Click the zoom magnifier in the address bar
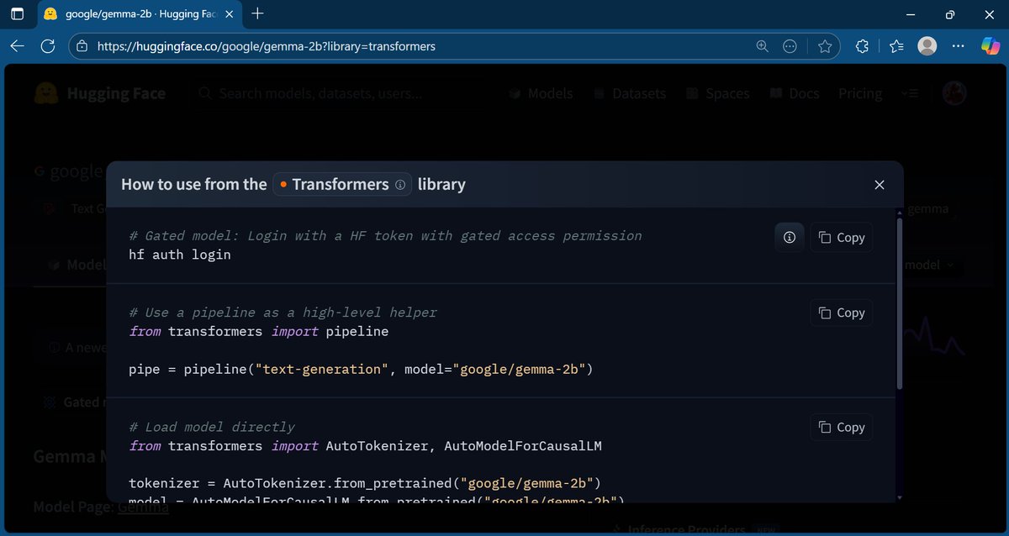1009x536 pixels. click(x=762, y=46)
